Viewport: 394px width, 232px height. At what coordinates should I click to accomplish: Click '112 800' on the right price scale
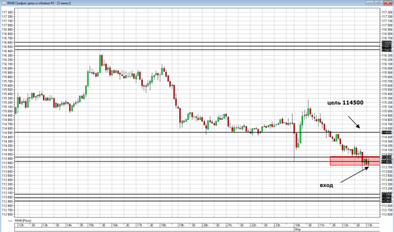(387, 206)
